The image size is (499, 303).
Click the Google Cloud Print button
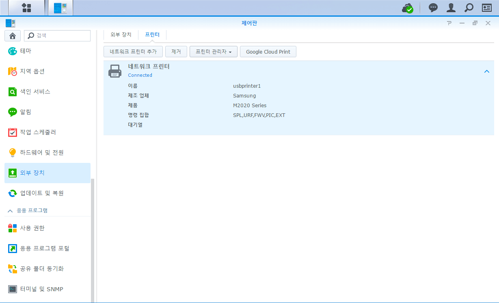coord(268,52)
